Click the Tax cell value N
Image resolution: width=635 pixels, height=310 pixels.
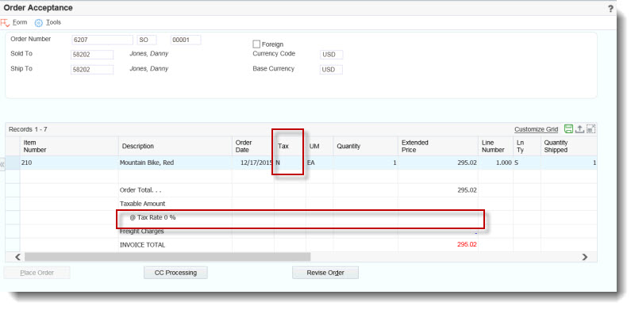pyautogui.click(x=290, y=163)
